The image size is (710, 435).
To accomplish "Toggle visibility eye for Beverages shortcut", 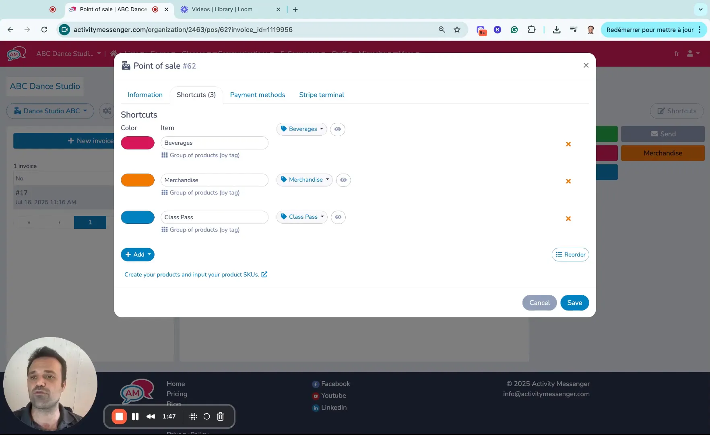I will (x=338, y=129).
